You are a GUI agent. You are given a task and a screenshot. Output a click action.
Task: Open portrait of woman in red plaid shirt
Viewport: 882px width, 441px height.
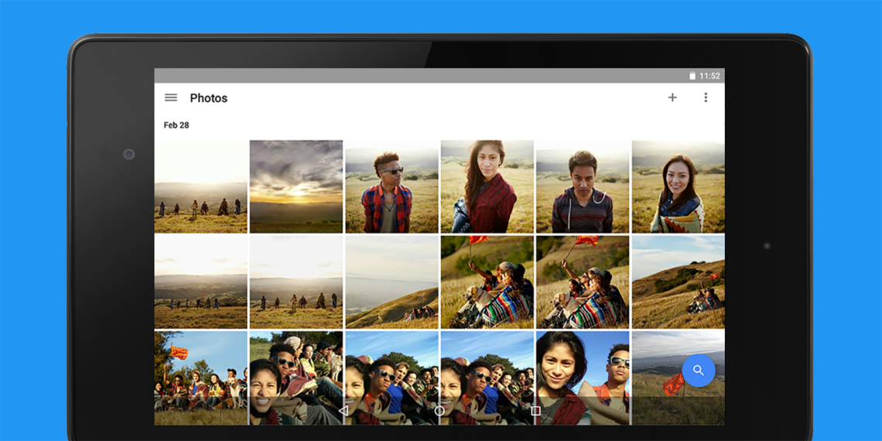click(487, 186)
